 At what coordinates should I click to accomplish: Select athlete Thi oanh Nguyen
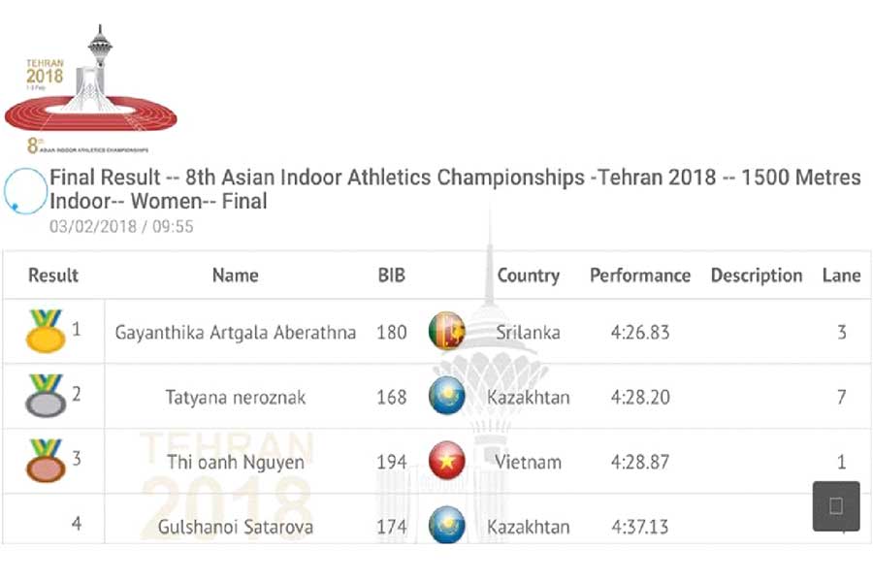236,462
